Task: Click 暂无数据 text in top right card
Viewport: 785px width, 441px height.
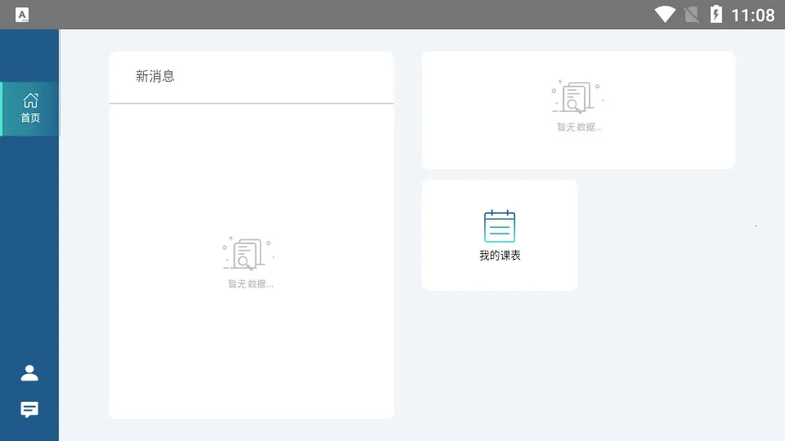Action: click(x=579, y=127)
